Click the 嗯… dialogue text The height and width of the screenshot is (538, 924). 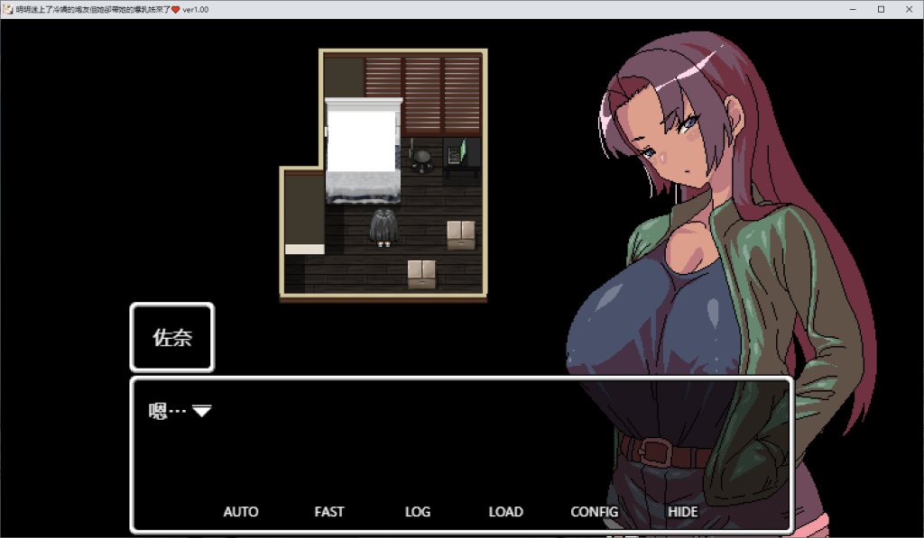coord(168,411)
